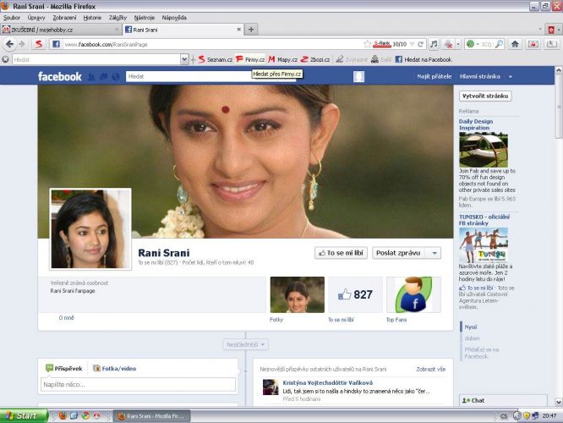
Task: Expand the Poslat zprávu dropdown arrow
Action: pyautogui.click(x=435, y=253)
